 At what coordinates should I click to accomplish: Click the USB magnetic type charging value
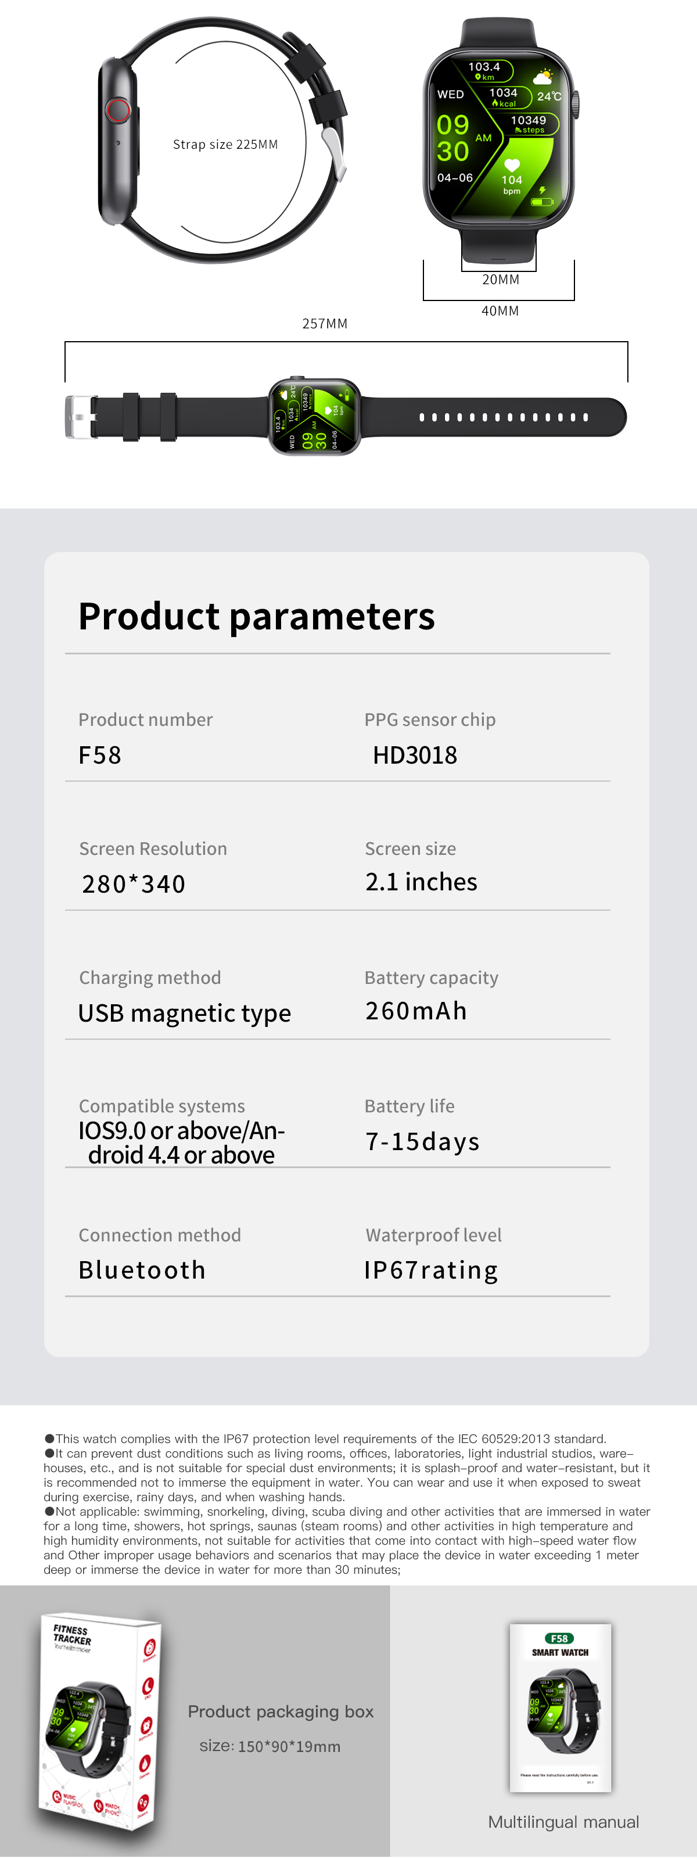185,1012
